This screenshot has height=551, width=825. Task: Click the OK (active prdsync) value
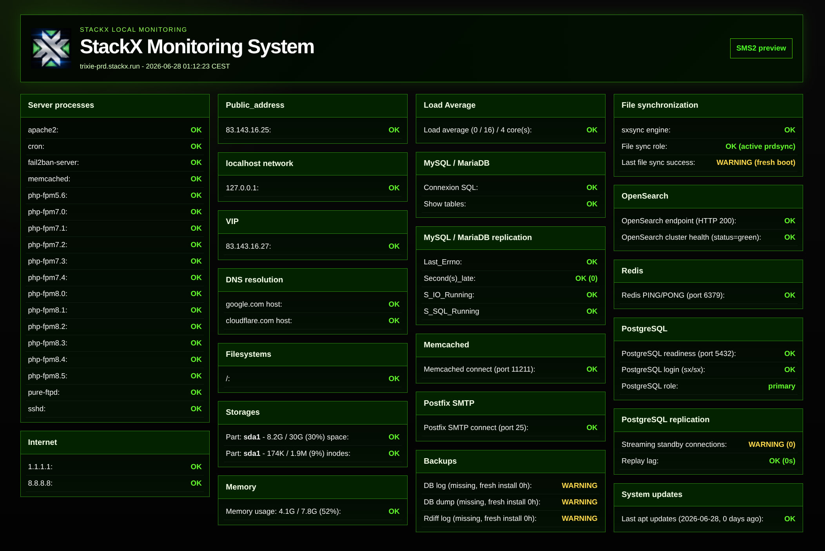pyautogui.click(x=760, y=146)
